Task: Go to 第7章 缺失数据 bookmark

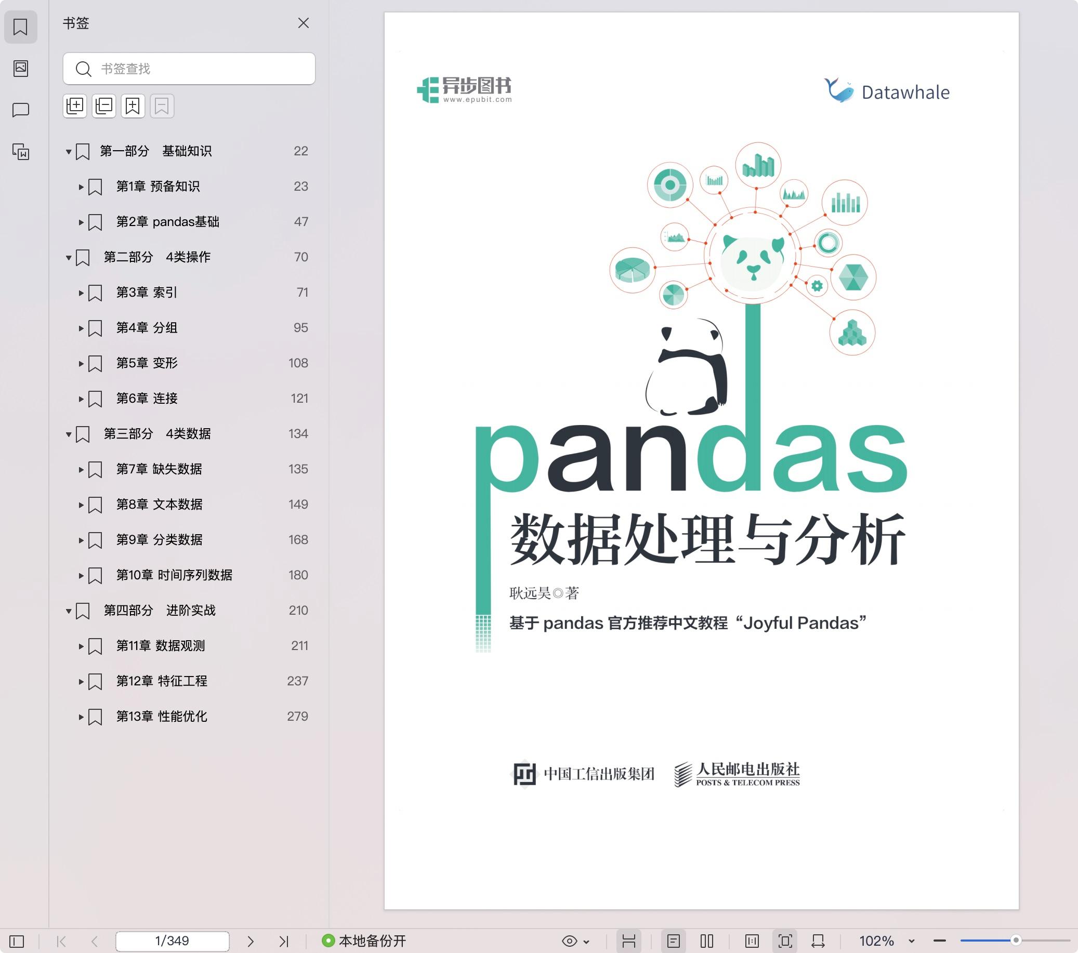Action: [x=159, y=469]
